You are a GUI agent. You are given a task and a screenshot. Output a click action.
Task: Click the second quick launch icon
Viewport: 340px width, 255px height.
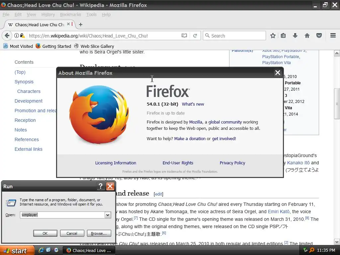(48, 250)
